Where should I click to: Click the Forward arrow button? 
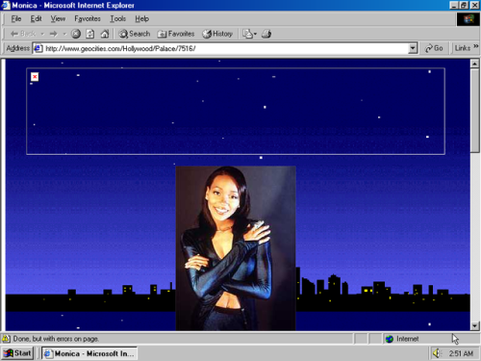point(54,34)
